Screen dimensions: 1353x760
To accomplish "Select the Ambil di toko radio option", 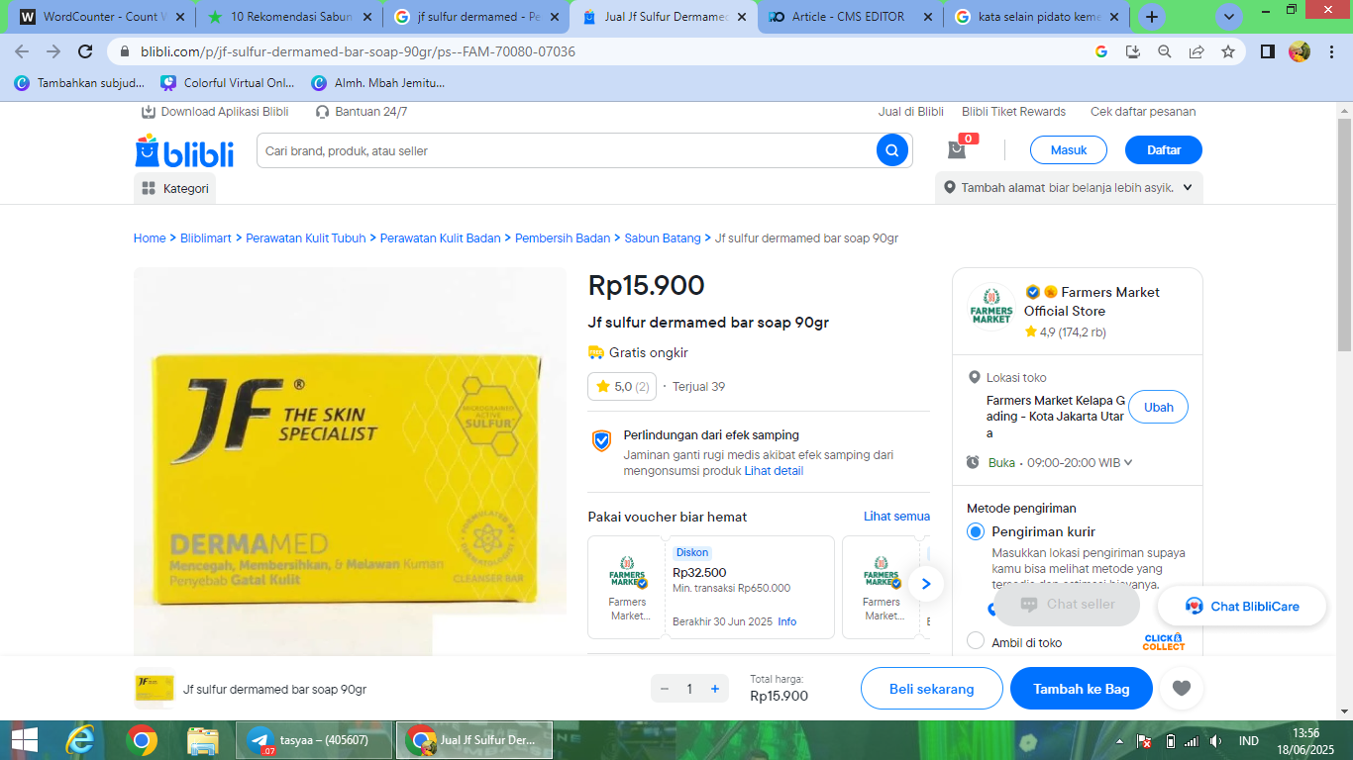I will (x=976, y=641).
